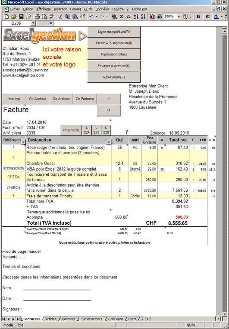Open the Fichier menu
This screenshot has width=229, height=329.
[15, 9]
